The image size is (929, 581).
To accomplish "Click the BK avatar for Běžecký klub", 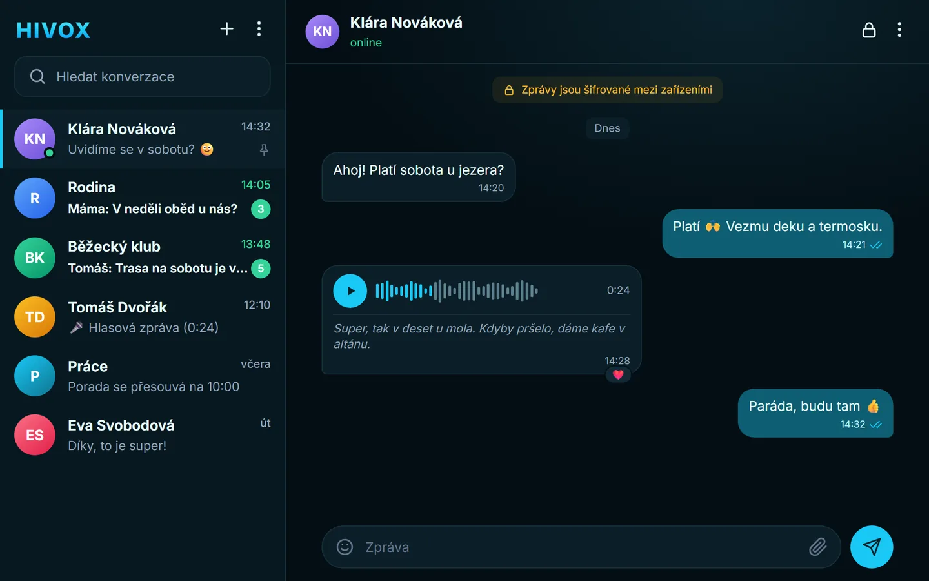I will tap(35, 258).
